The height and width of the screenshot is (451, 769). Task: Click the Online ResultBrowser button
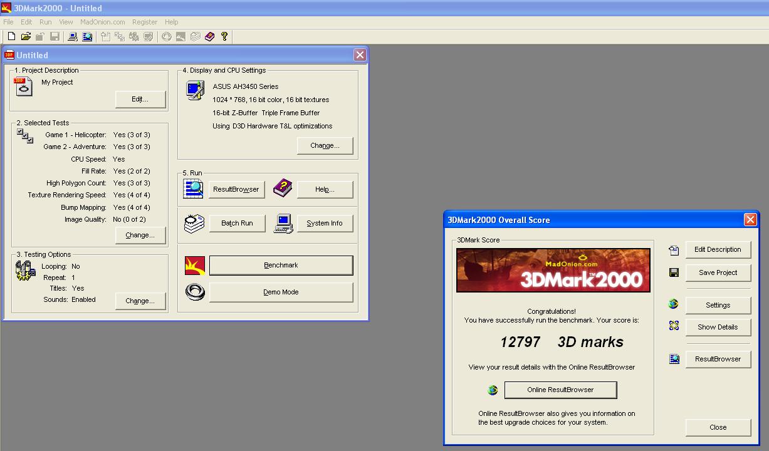click(x=560, y=390)
